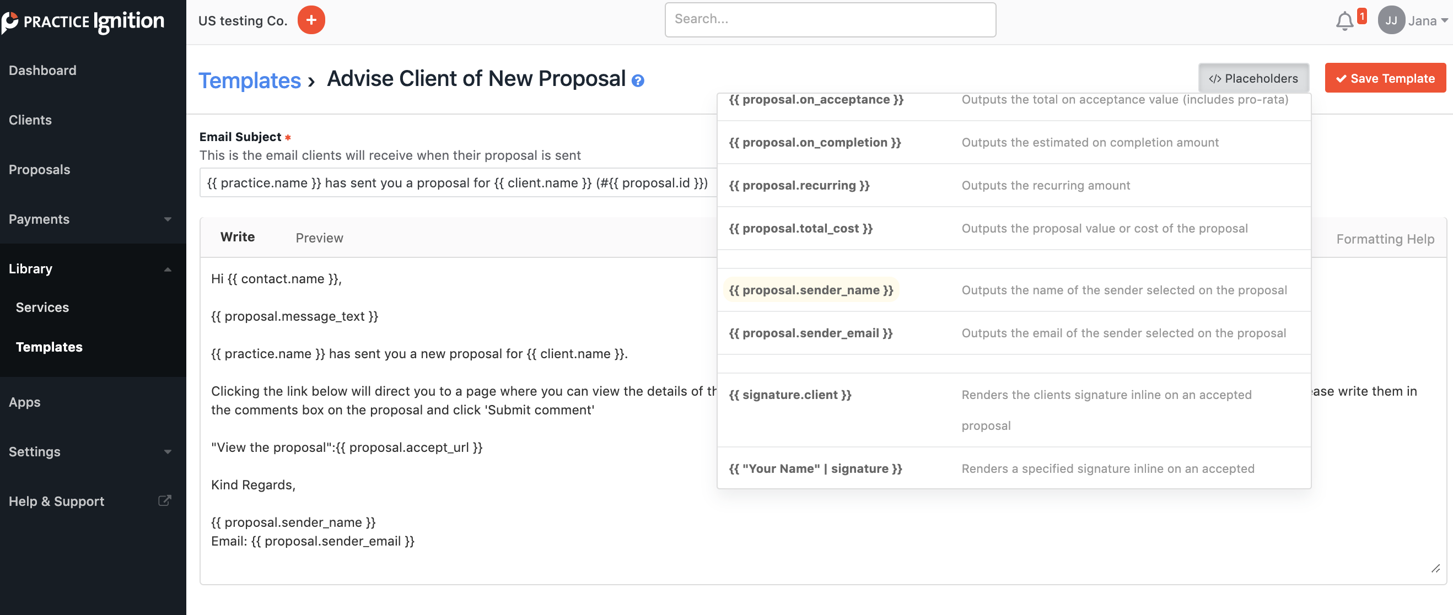Open Formatting Help link
This screenshot has height=615, width=1453.
click(1385, 239)
